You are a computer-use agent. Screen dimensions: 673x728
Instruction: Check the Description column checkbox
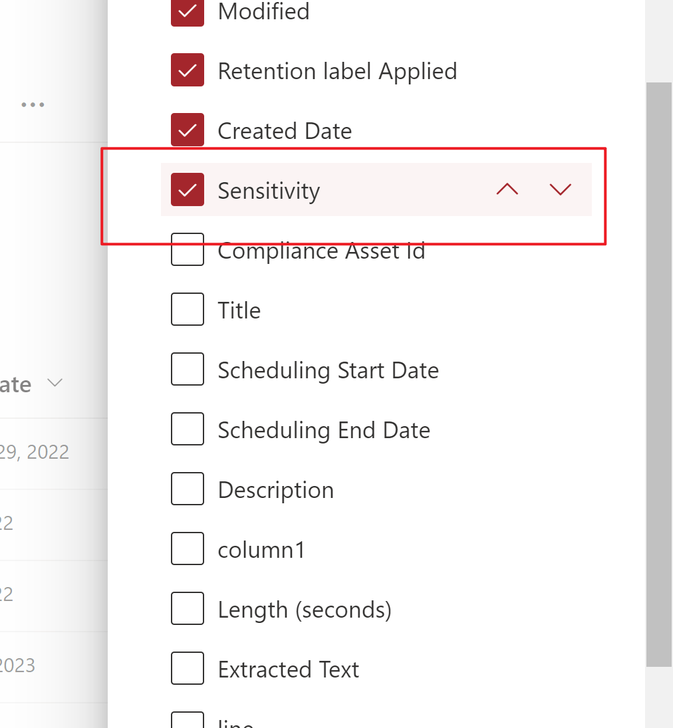pyautogui.click(x=187, y=489)
